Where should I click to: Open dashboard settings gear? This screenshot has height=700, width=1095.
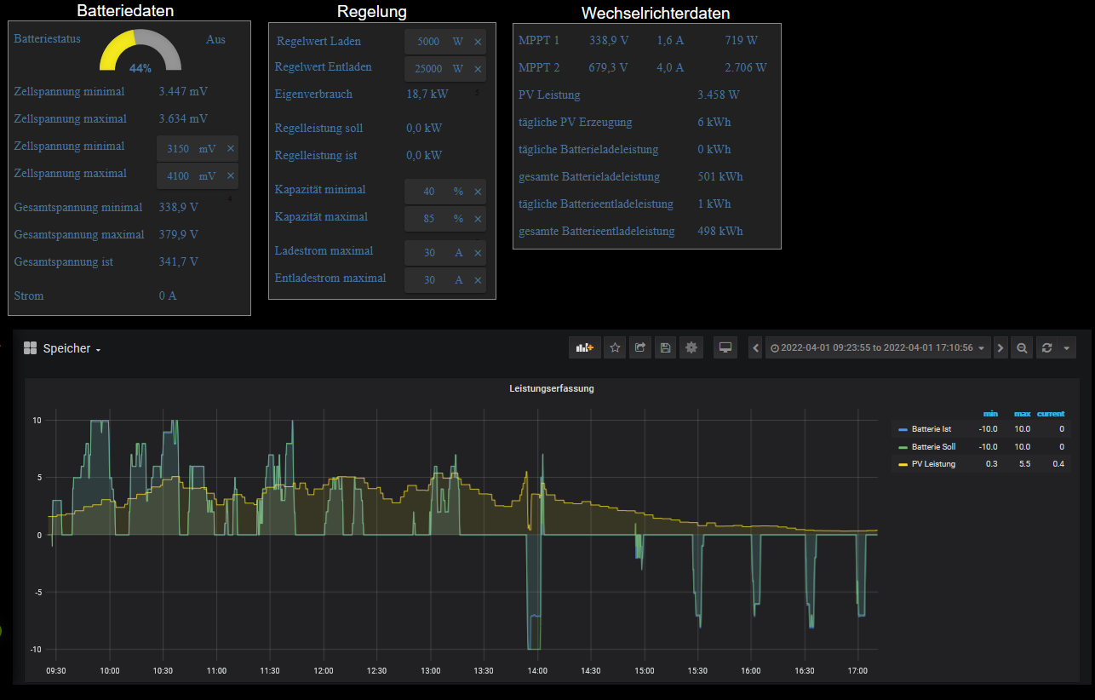point(691,347)
